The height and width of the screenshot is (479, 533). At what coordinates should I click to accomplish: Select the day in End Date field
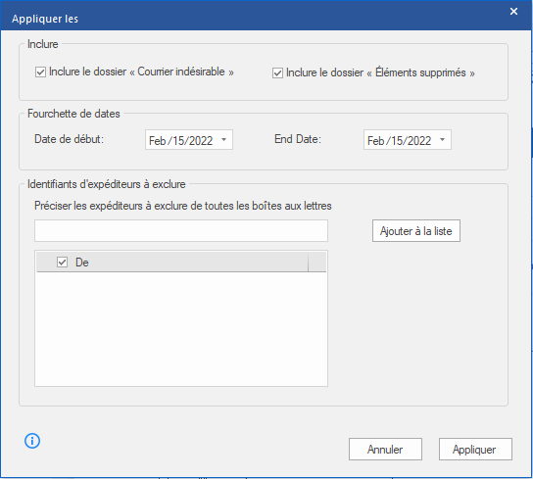[x=397, y=141]
